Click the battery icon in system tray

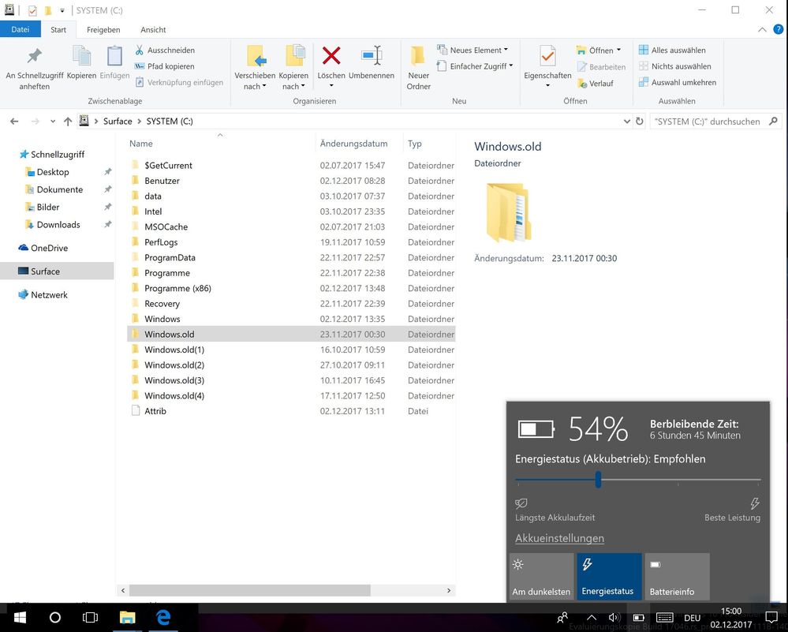638,618
